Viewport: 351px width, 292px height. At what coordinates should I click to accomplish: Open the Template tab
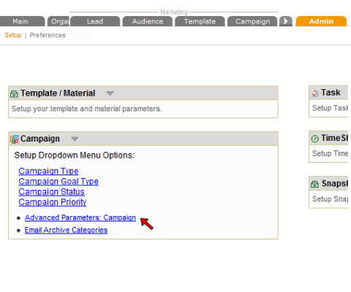pos(200,21)
